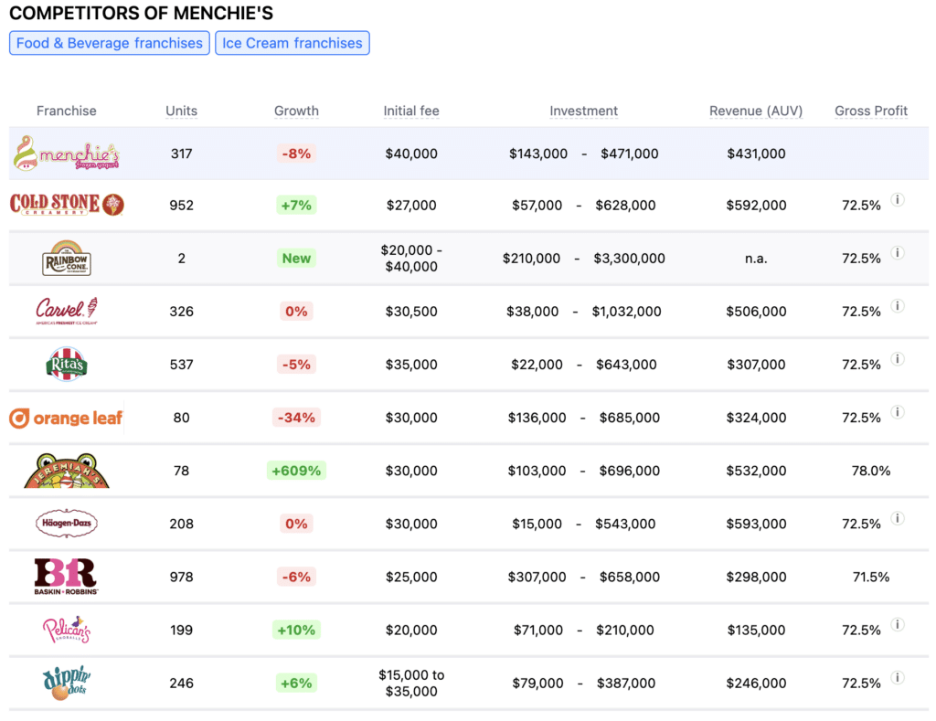Click the +10% growth badge
The height and width of the screenshot is (721, 936).
click(x=296, y=631)
